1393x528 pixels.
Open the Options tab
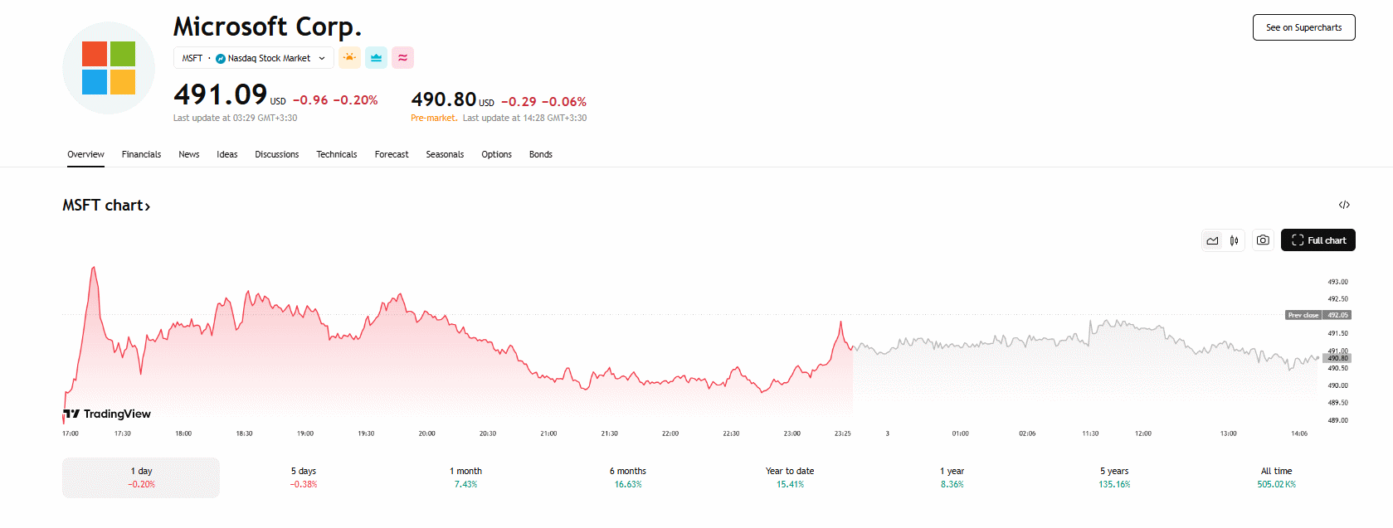[x=496, y=154]
